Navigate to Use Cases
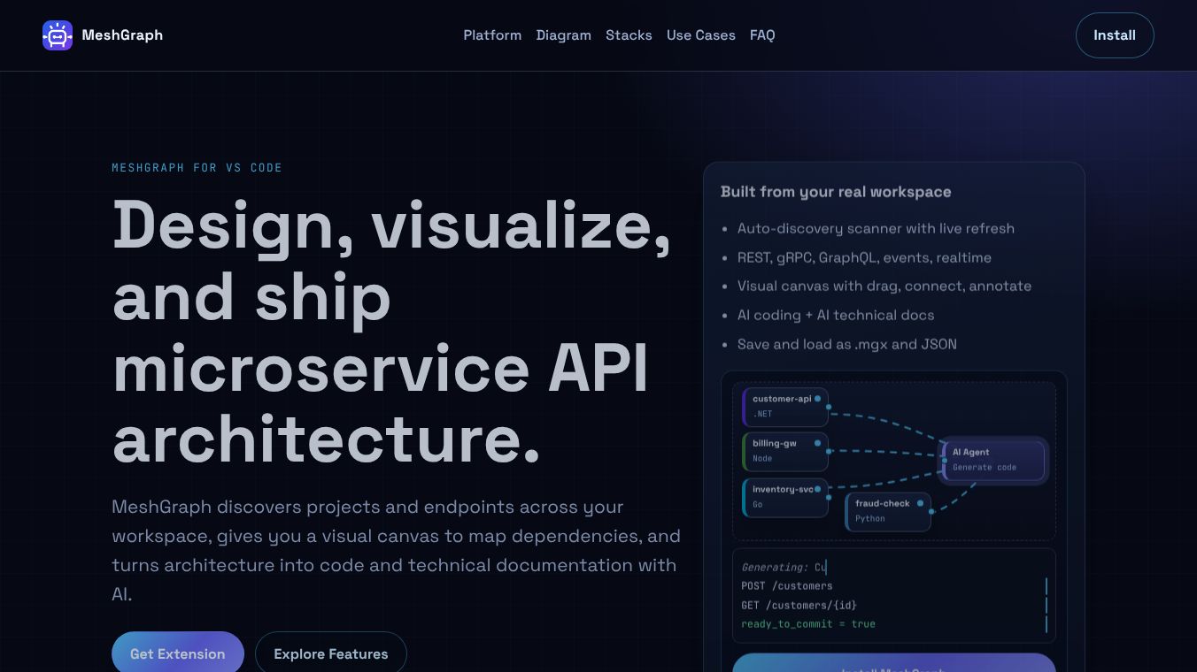Screen dimensions: 1197x672 (701, 35)
